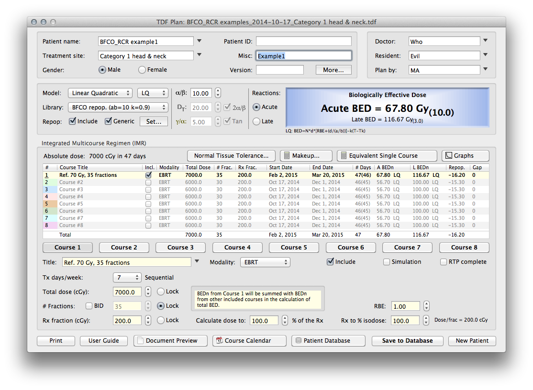Open the Patient Database
Image resolution: width=533 pixels, height=390 pixels.
[x=328, y=341]
